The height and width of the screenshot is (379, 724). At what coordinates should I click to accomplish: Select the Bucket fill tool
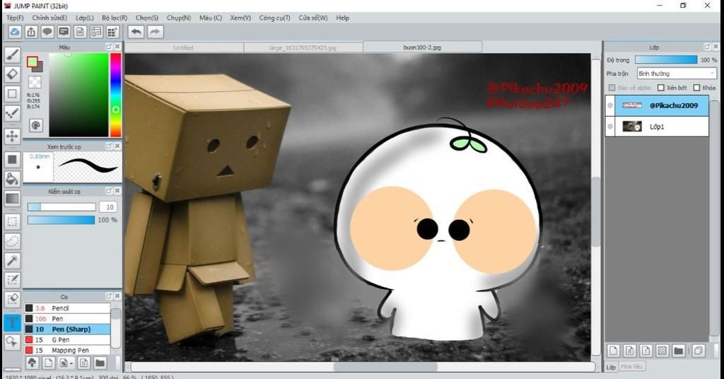pos(12,179)
